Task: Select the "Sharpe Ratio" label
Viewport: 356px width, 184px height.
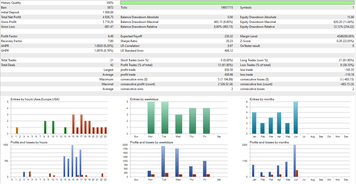Action: [129, 41]
